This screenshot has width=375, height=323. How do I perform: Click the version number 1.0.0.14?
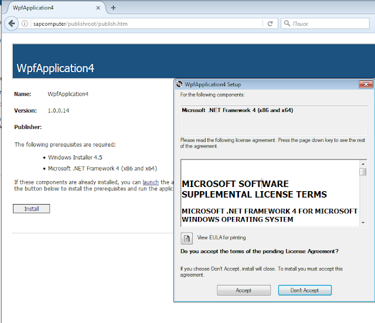coord(59,111)
